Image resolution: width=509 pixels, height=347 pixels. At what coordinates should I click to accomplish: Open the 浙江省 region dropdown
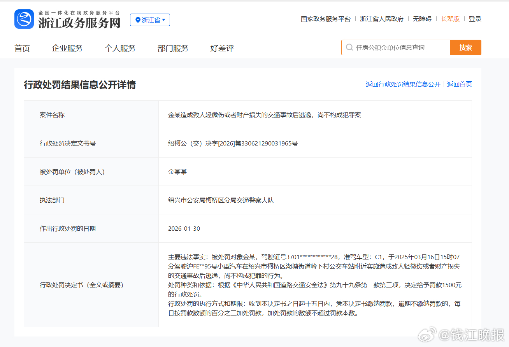(x=150, y=20)
